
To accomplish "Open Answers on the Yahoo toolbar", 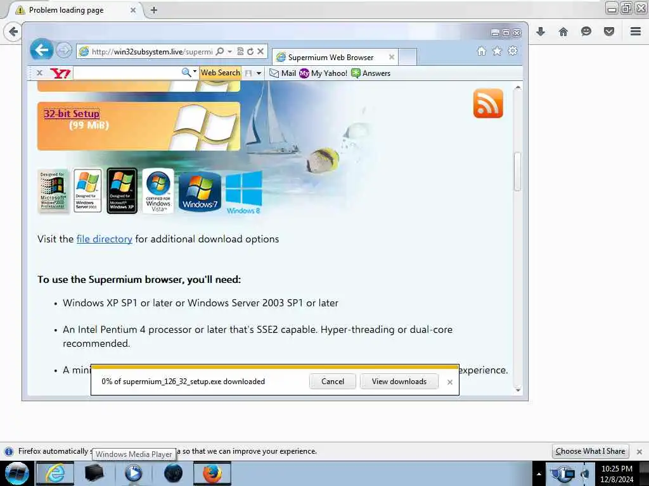I will 371,73.
